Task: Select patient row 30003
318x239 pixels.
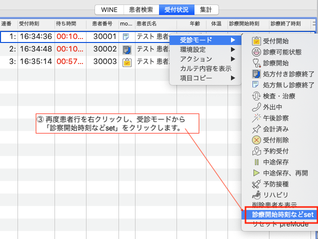Action: tap(105, 61)
